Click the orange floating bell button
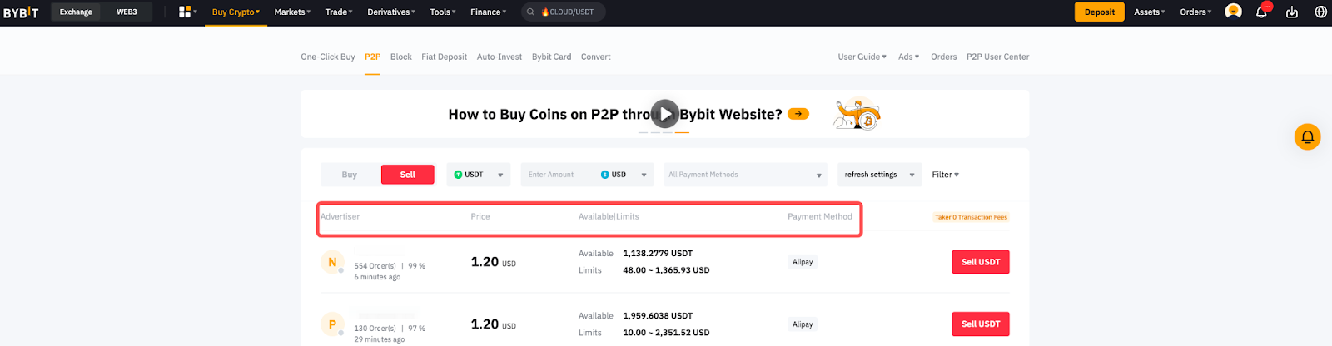The width and height of the screenshot is (1332, 346). [x=1307, y=136]
